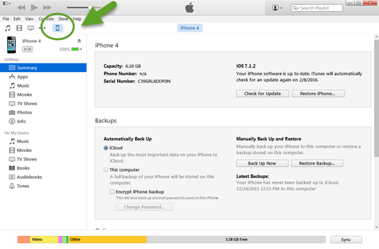
Task: Click the Sync button
Action: click(346, 239)
